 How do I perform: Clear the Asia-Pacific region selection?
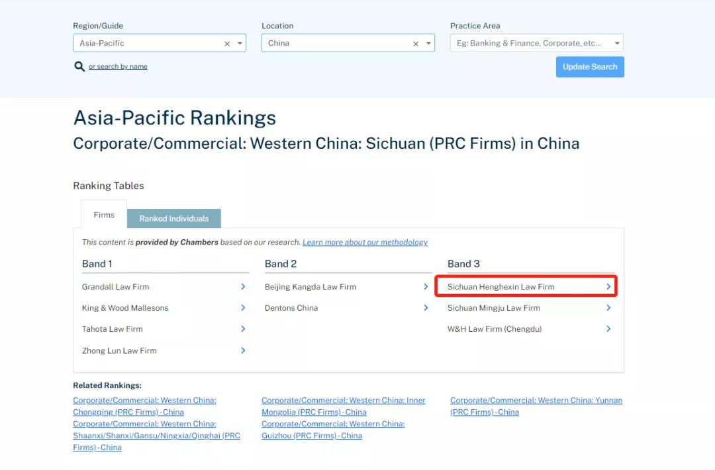tap(227, 44)
